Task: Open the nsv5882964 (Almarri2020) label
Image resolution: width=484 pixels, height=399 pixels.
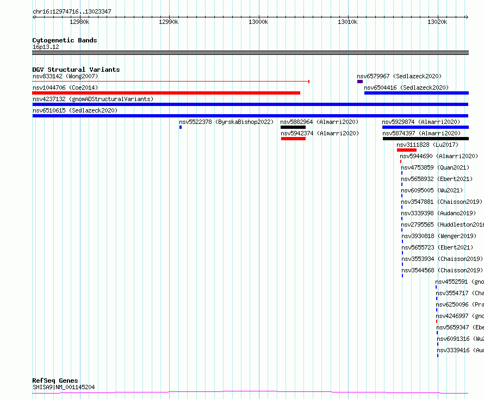Action: [x=319, y=122]
